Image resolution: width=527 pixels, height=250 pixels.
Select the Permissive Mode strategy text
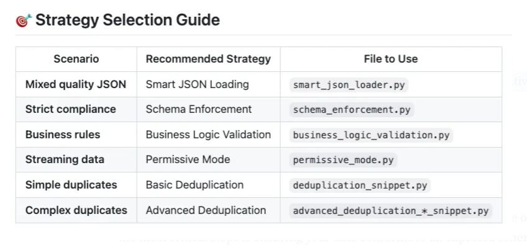pyautogui.click(x=188, y=159)
